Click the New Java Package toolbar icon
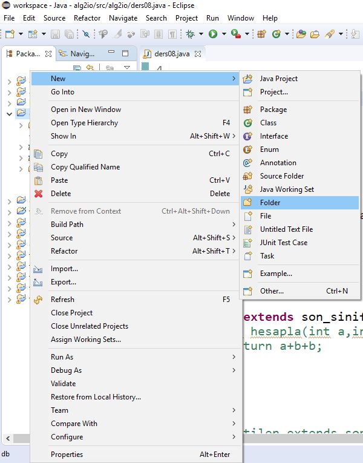Screen dimensions: 363x463 261,34
